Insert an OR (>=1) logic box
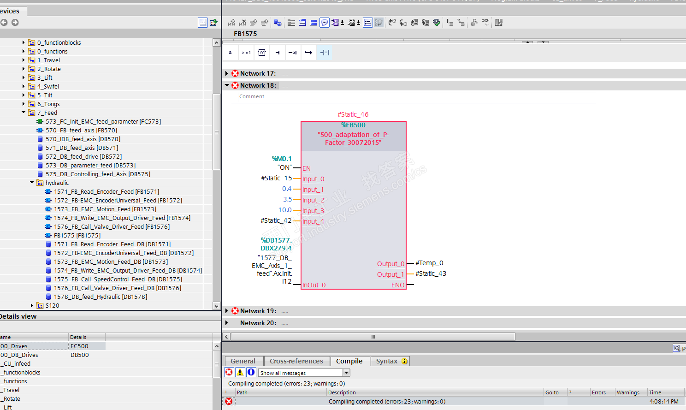The width and height of the screenshot is (686, 410). (246, 53)
